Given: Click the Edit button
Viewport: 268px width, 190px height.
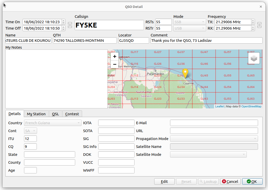Looking at the screenshot, I should (x=164, y=182).
